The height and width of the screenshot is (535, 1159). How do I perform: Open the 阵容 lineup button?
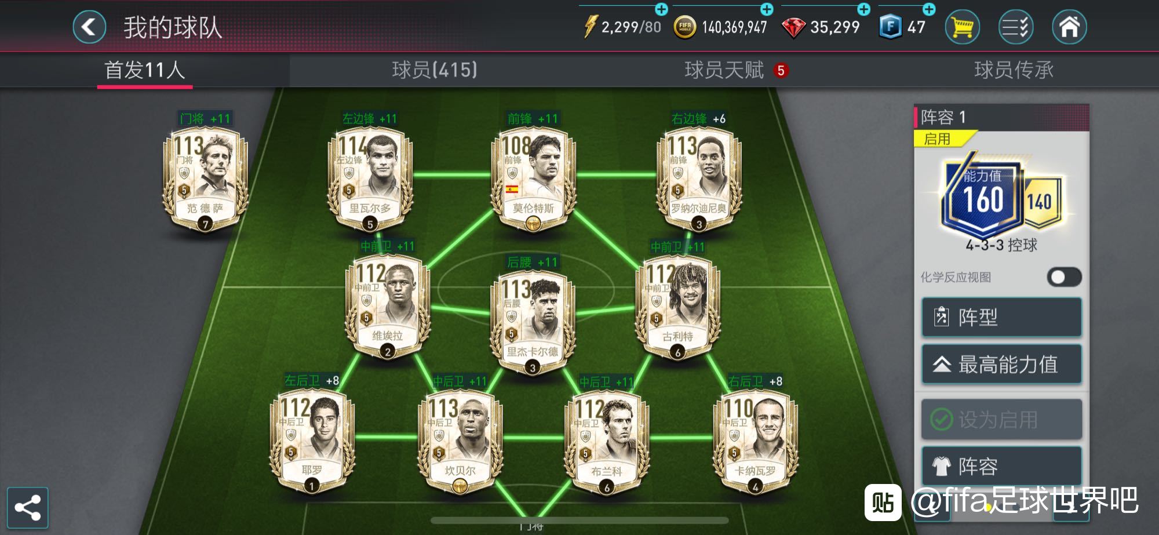(1001, 465)
